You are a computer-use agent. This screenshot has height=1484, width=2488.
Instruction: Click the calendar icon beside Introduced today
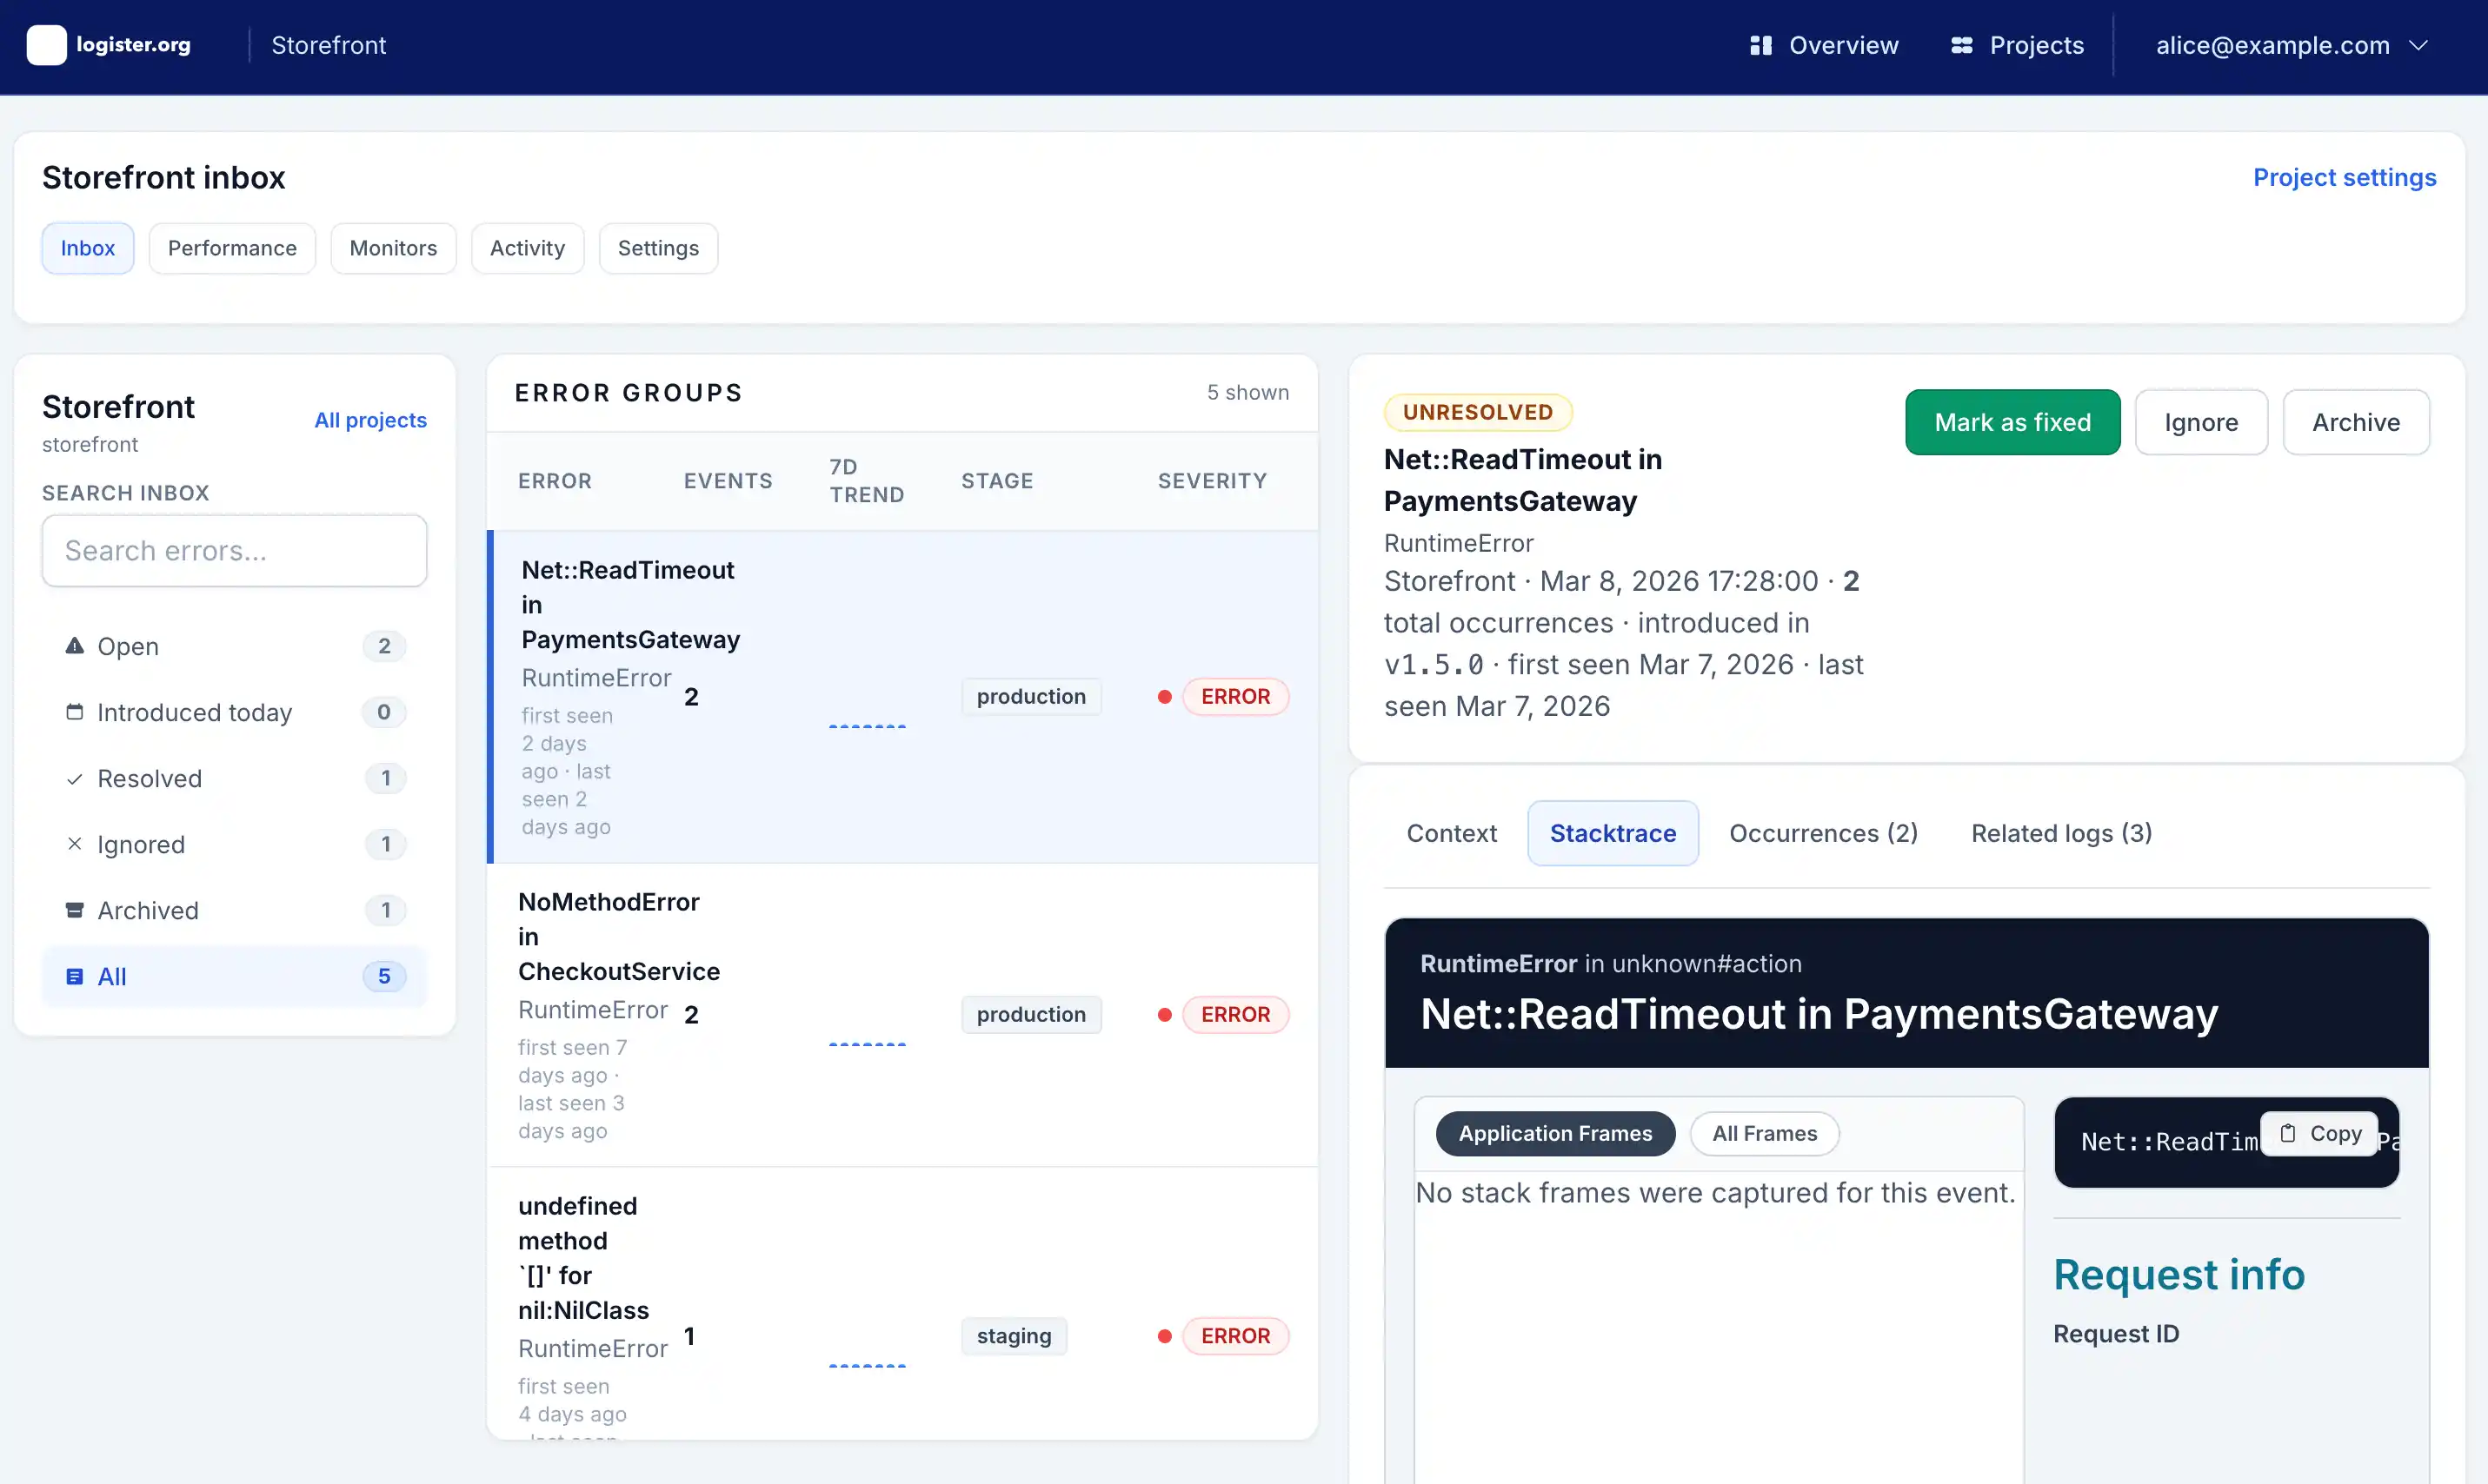pyautogui.click(x=74, y=712)
